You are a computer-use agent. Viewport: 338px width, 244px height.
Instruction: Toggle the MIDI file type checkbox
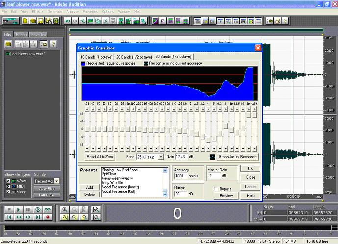pos(8,186)
